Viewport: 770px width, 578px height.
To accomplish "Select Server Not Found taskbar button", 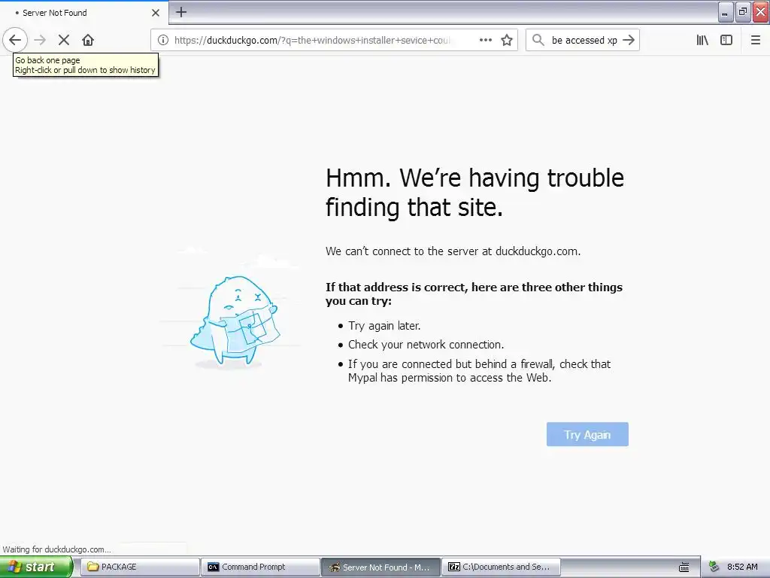I will coord(380,567).
